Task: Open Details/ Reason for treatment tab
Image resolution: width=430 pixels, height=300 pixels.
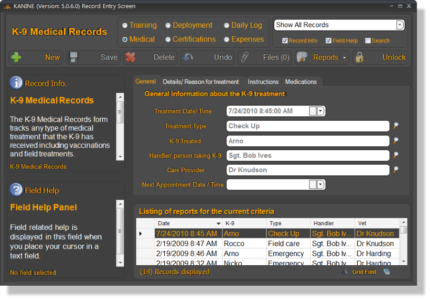Action: click(201, 82)
